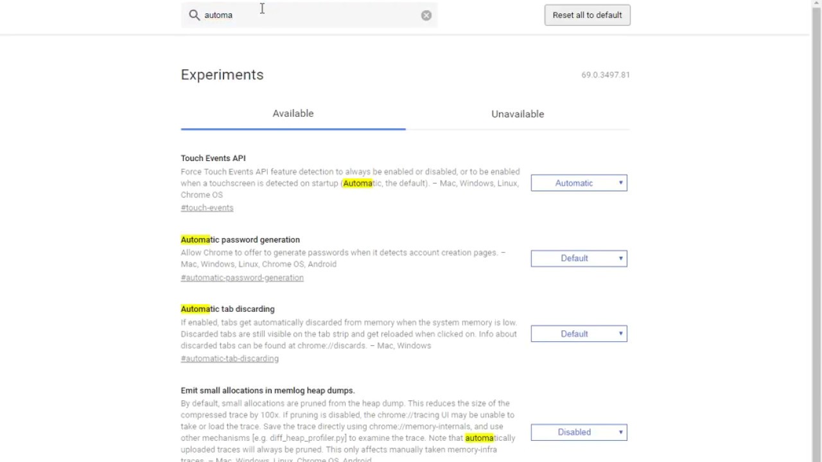This screenshot has width=822, height=462.
Task: Clear the search text with X icon
Action: 426,15
